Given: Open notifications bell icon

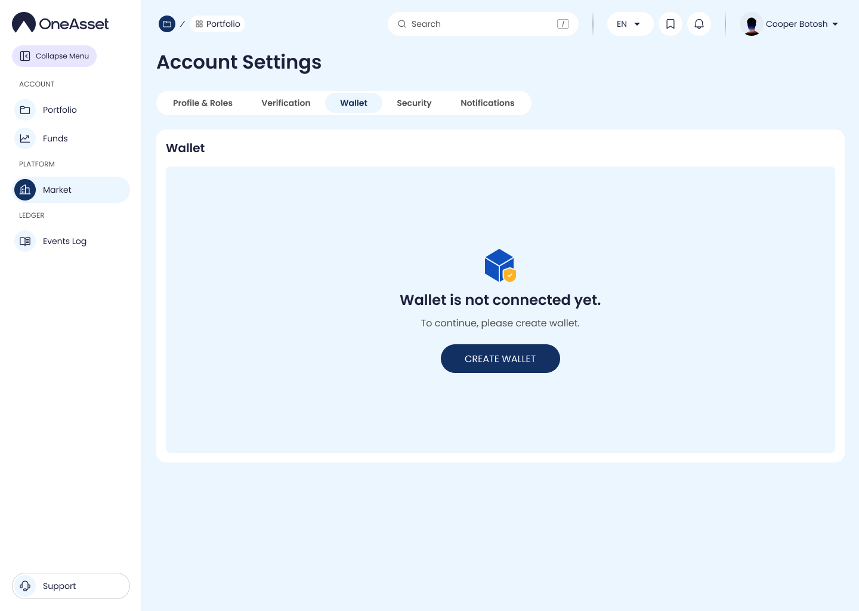Looking at the screenshot, I should click(x=699, y=24).
